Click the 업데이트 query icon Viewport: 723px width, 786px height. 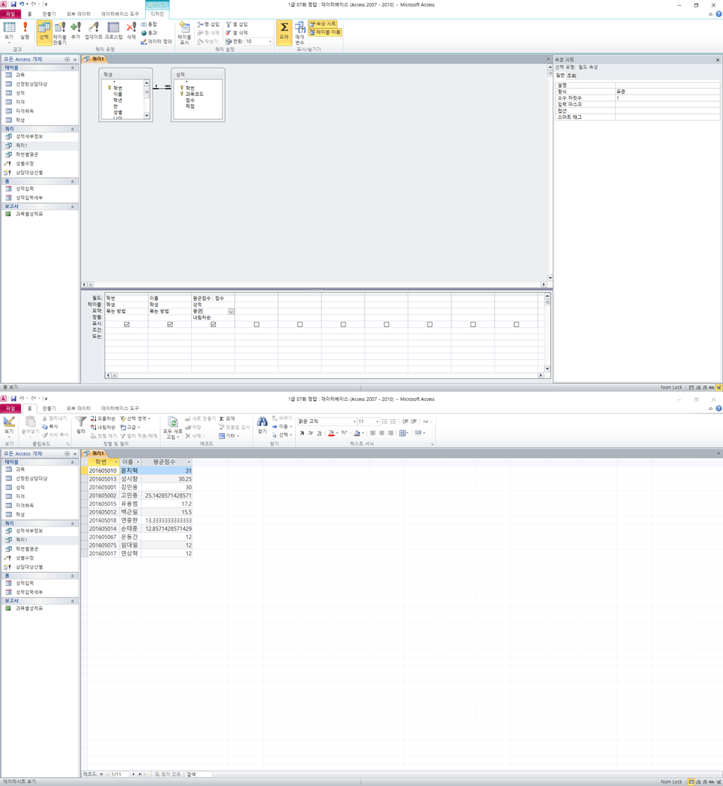click(x=93, y=31)
